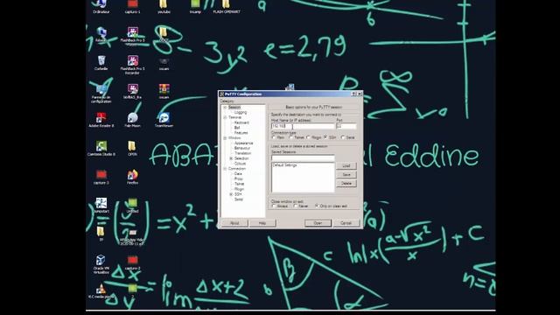Viewport: 560px width, 315px height.
Task: Select Appearance in category tree
Action: pos(243,143)
